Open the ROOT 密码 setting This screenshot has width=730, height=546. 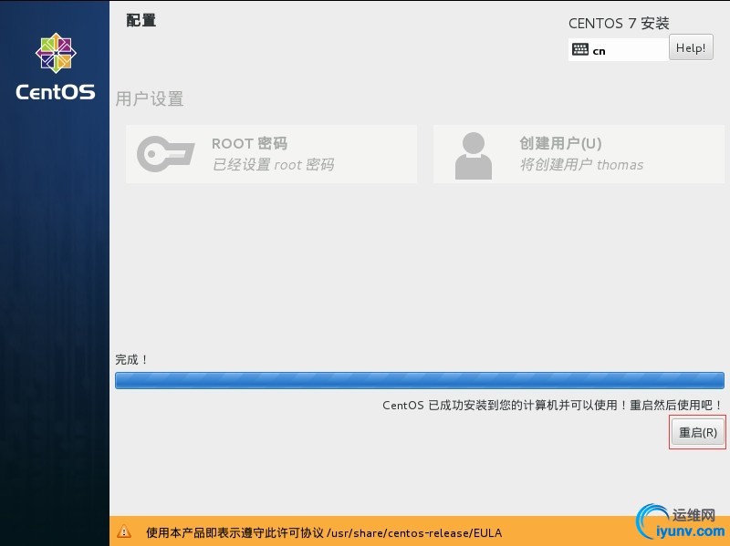[x=271, y=154]
